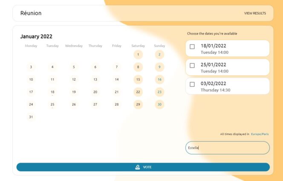The height and width of the screenshot is (181, 283).
Task: Focus the name field containing Estelle
Action: [x=227, y=148]
